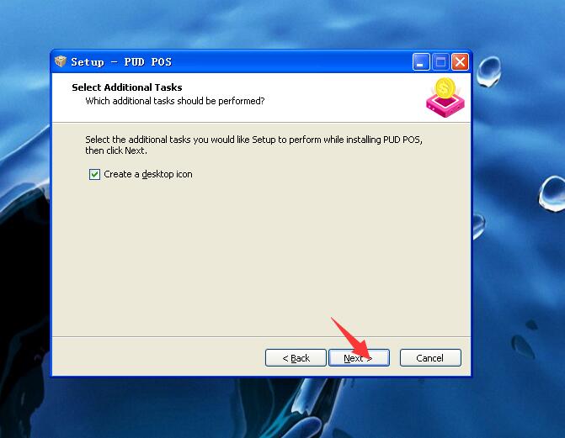Go to previous step with Back button
This screenshot has height=438, width=565.
[296, 358]
